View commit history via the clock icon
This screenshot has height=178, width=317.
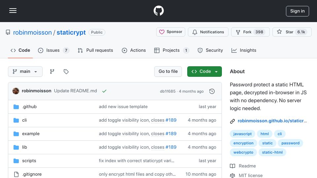point(212,91)
